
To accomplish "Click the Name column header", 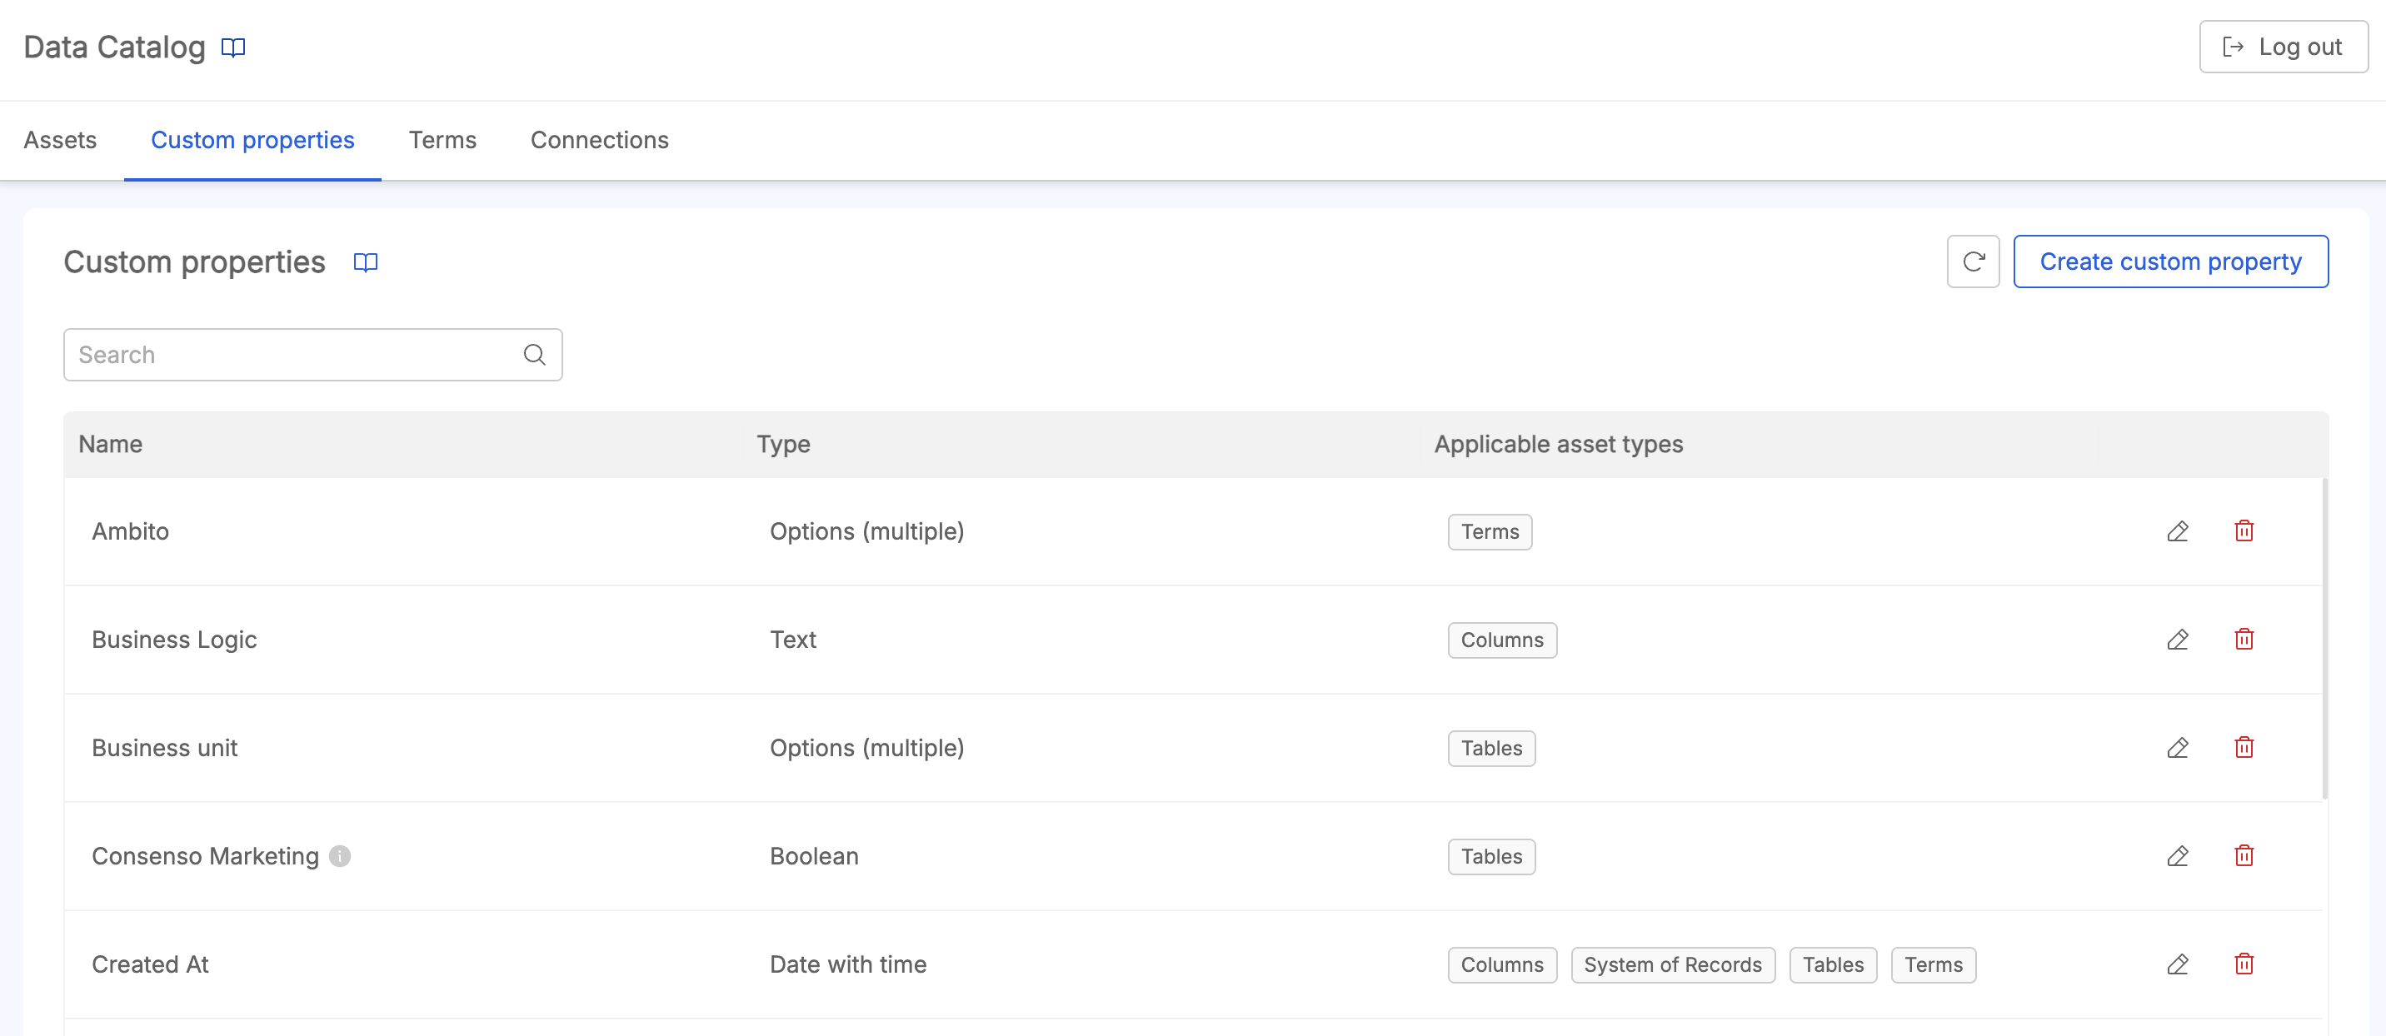I will pos(110,445).
